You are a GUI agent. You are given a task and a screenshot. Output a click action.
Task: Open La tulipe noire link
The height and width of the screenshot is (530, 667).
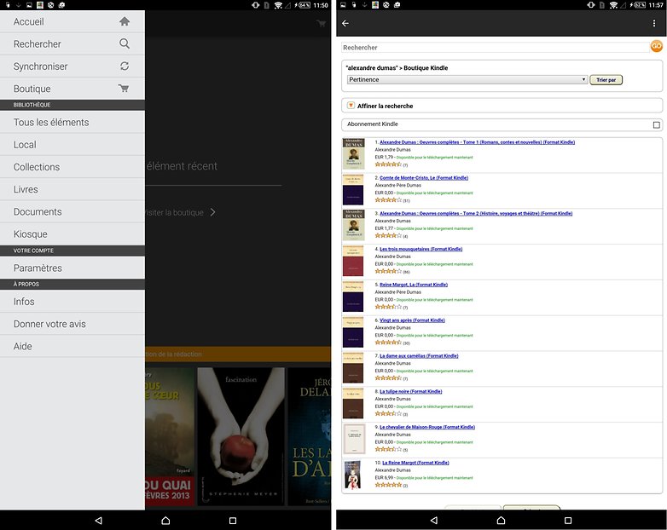(411, 391)
